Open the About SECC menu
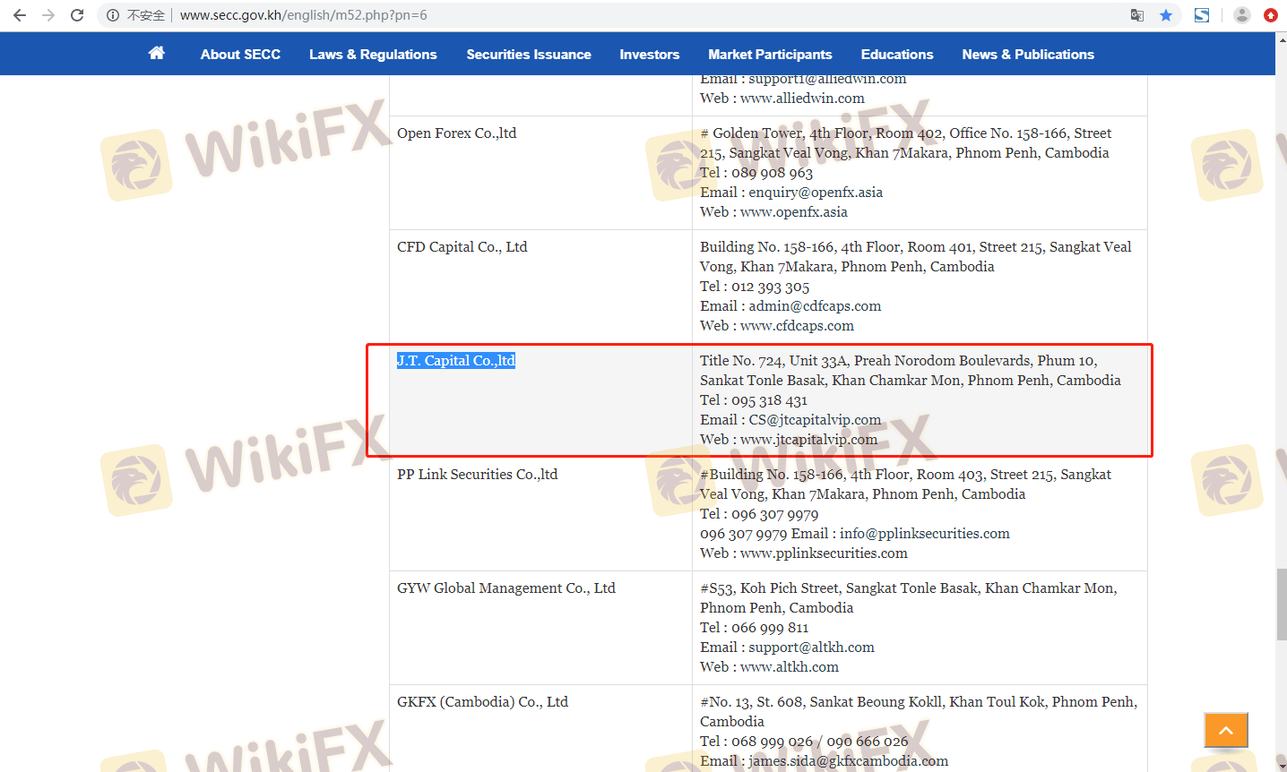1287x772 pixels. [x=240, y=55]
